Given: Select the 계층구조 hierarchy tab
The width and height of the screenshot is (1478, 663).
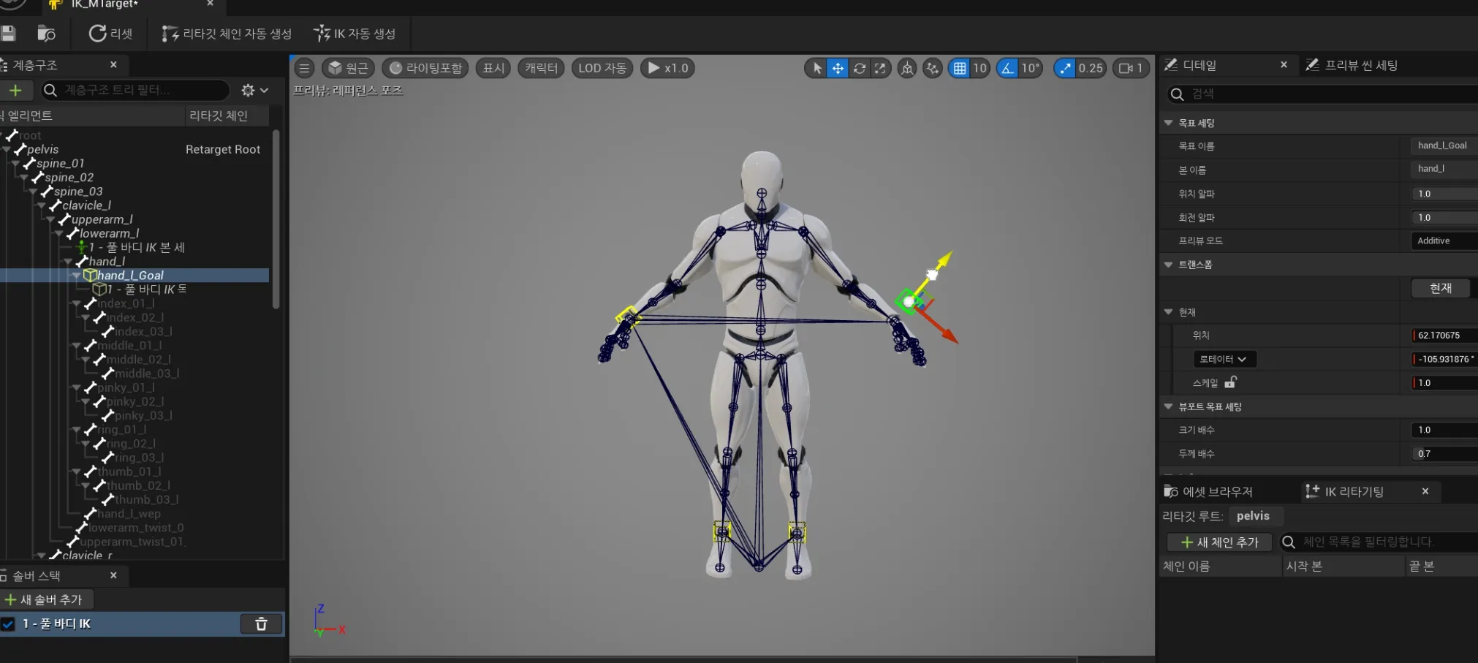Looking at the screenshot, I should click(x=35, y=65).
